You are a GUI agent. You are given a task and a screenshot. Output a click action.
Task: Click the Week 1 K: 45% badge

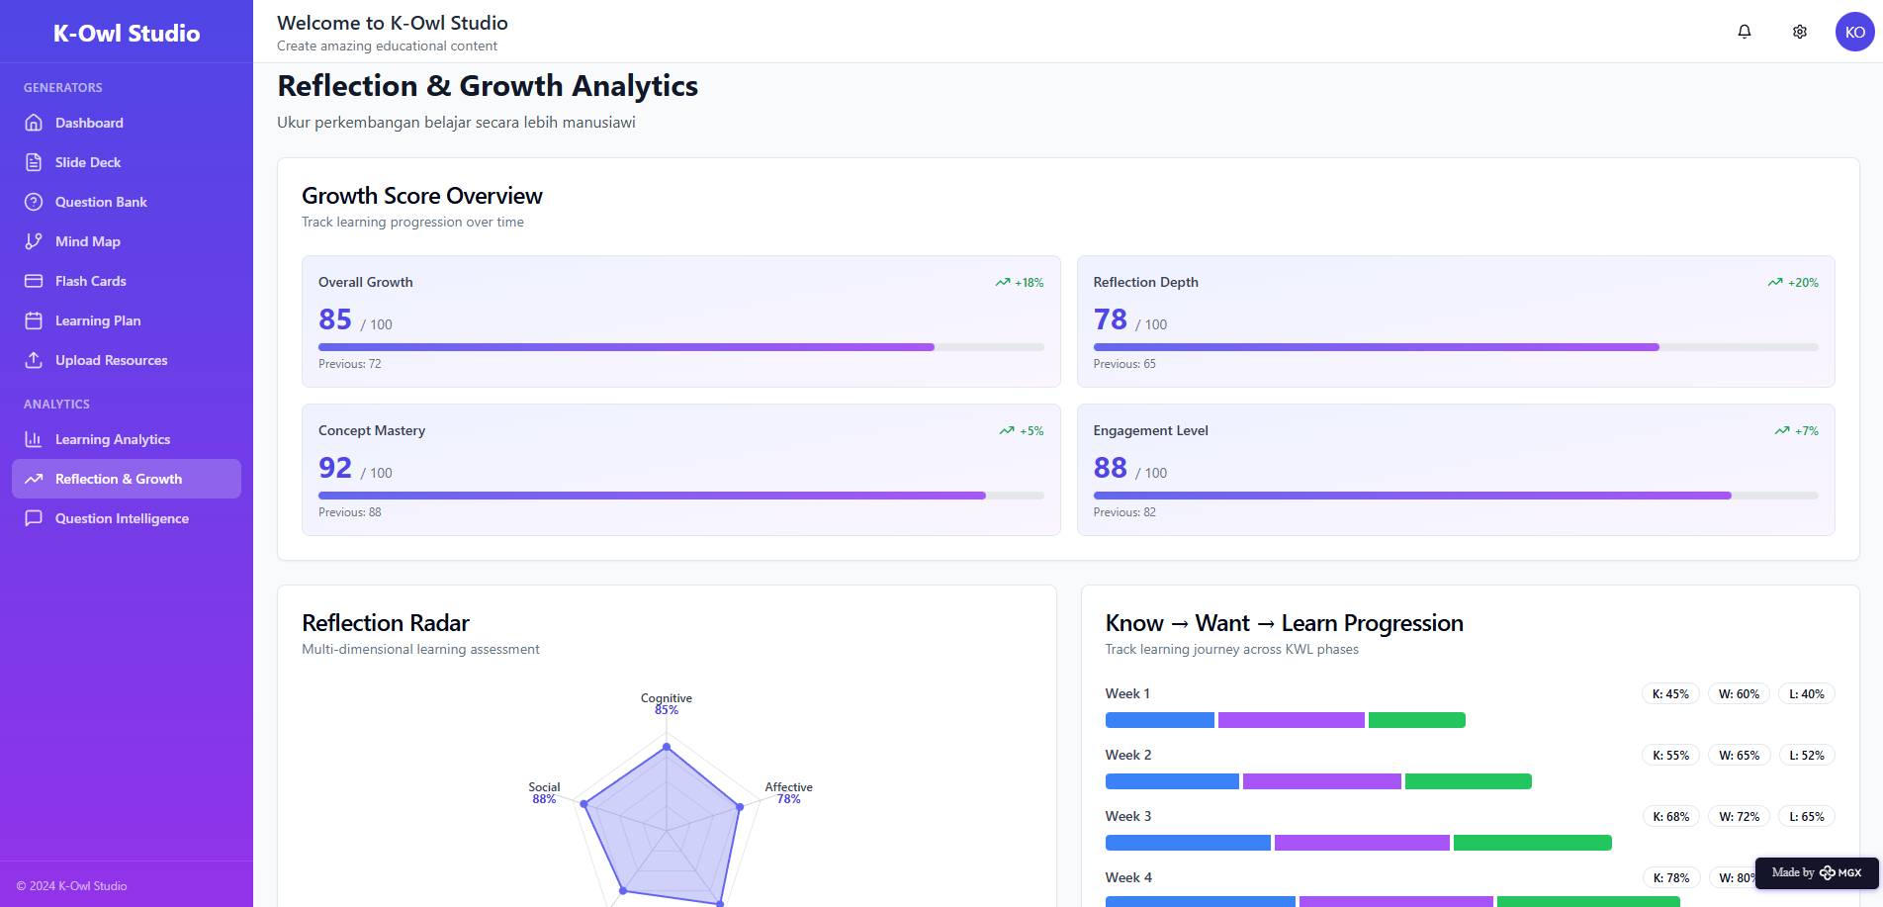(x=1670, y=694)
